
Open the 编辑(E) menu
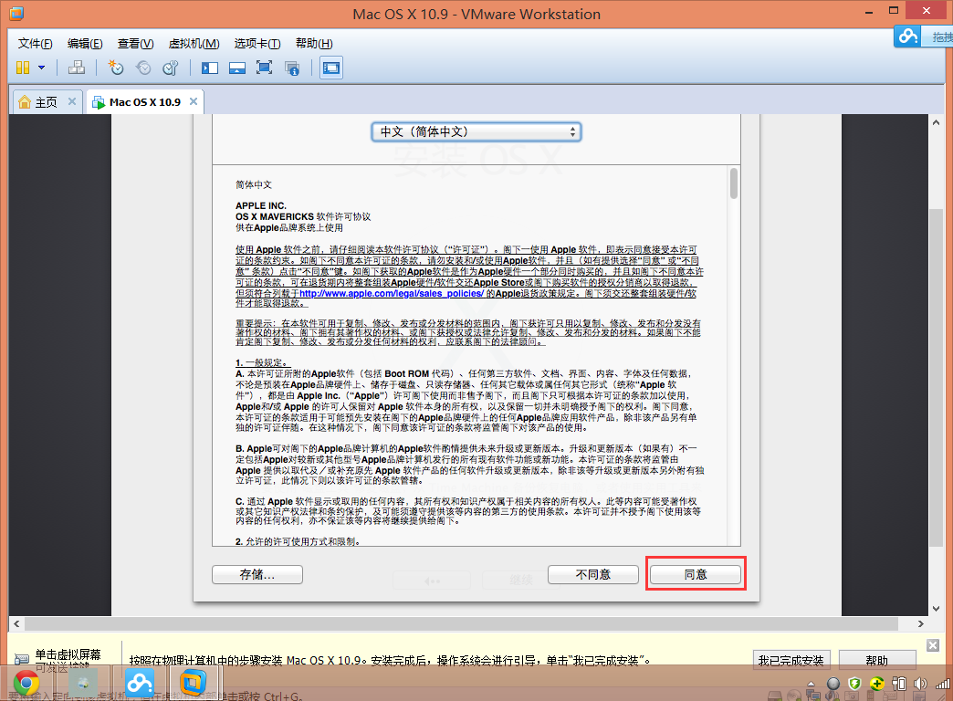tap(85, 43)
